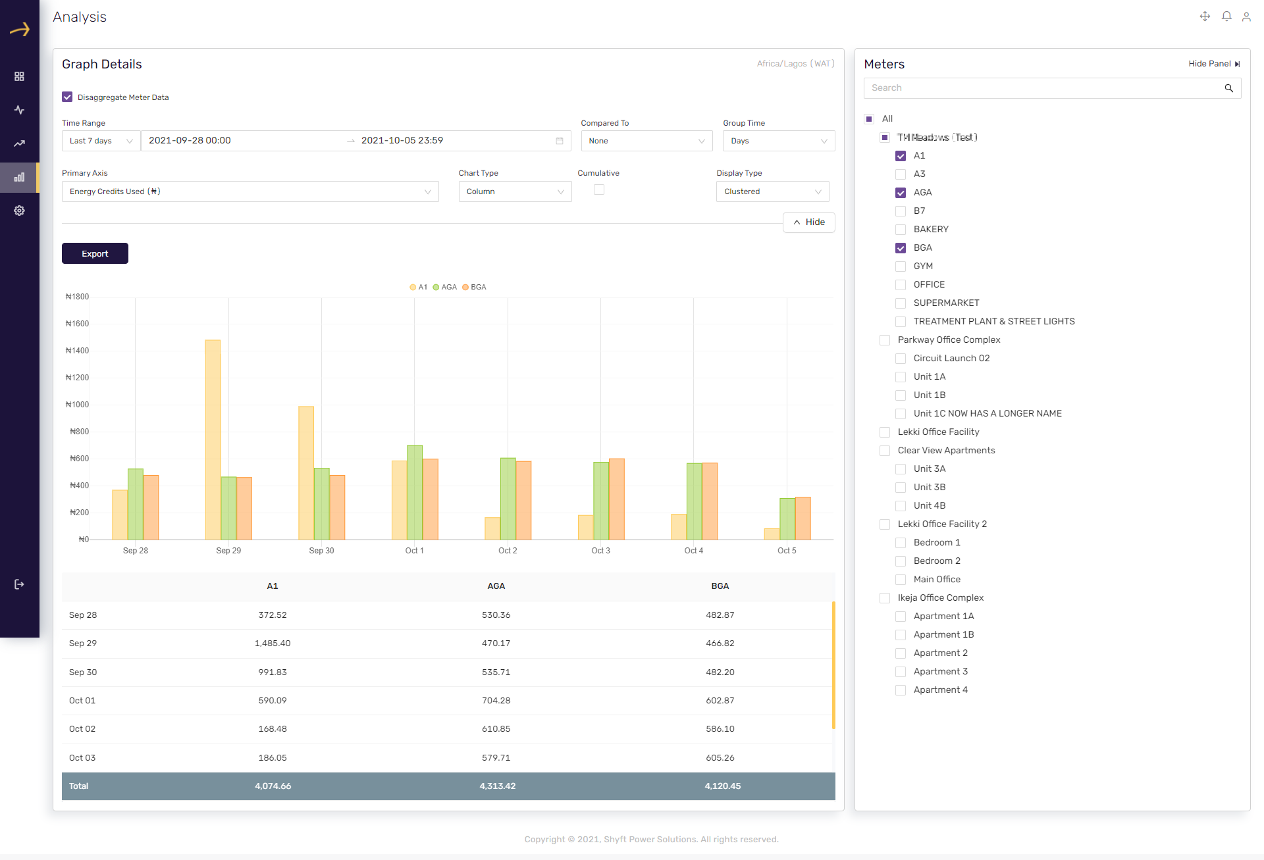This screenshot has height=860, width=1264.
Task: Click the Sep 29 A1 value 1,485.40
Action: coord(273,644)
